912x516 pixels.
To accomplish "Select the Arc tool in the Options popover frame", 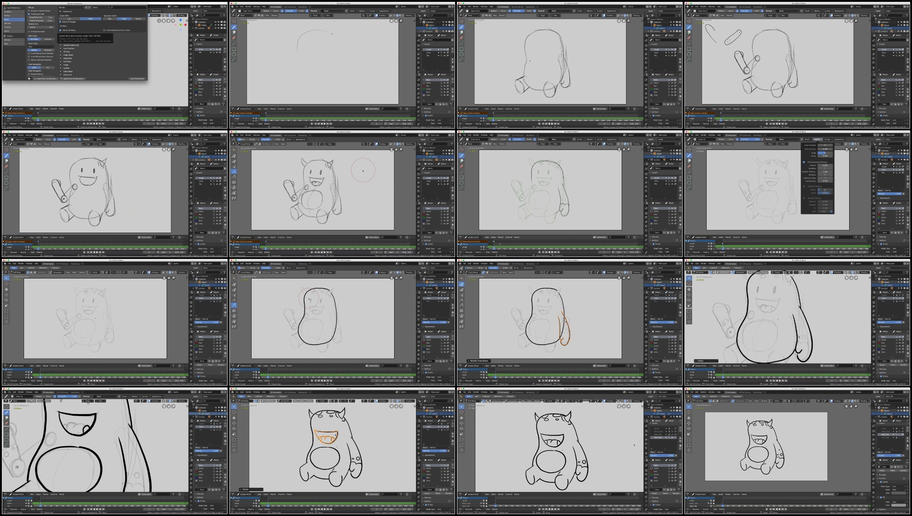I will [x=689, y=188].
